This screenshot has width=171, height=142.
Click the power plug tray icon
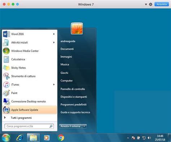click(139, 138)
